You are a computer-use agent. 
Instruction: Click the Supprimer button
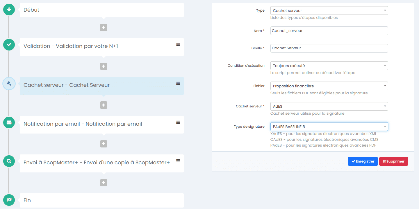393,161
